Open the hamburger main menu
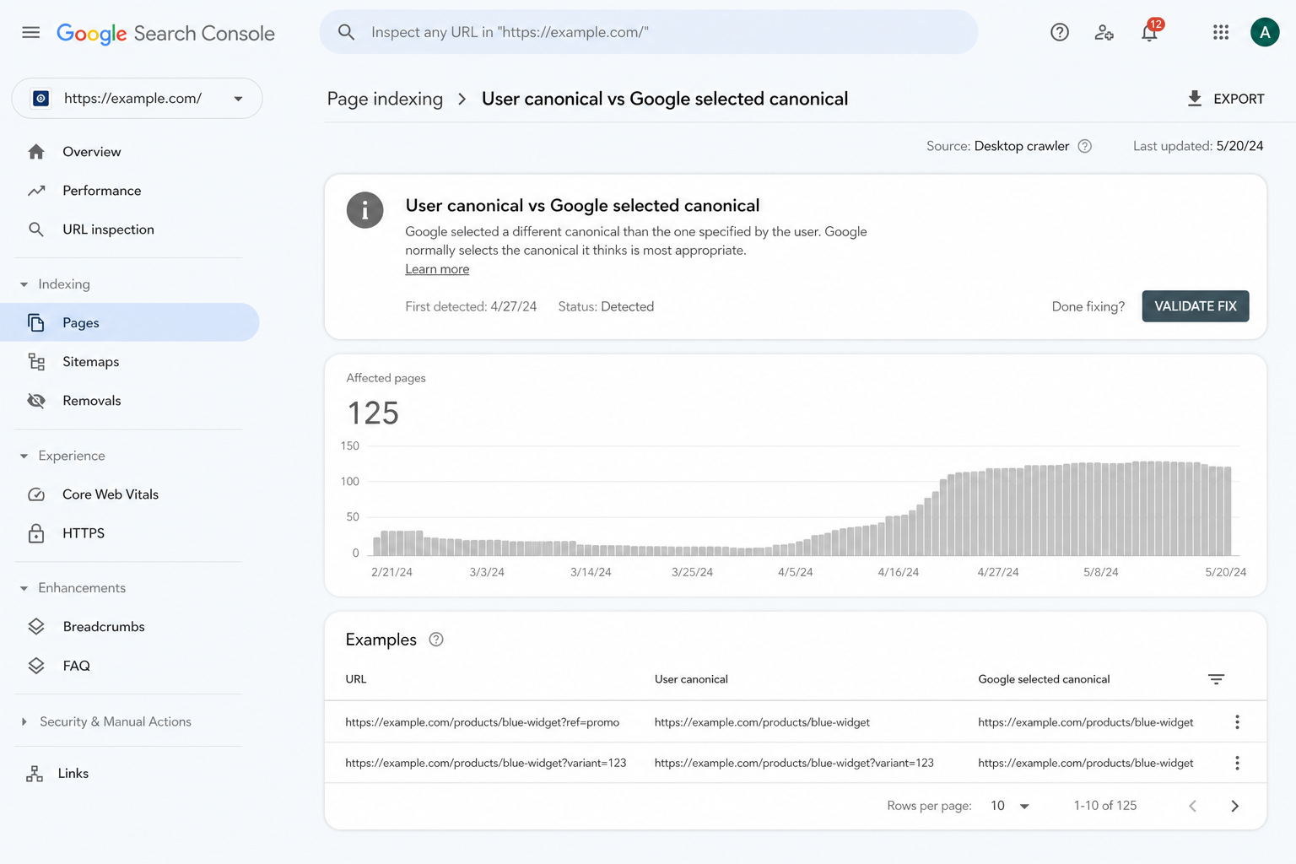 point(31,32)
